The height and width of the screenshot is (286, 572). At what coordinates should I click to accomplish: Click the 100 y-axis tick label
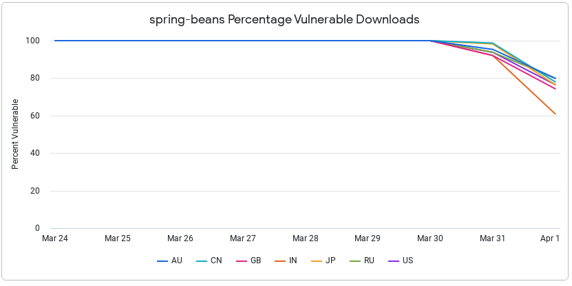33,41
